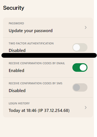Click the LOGIN HISTORY section label
The image size is (97, 137).
[x=19, y=103]
